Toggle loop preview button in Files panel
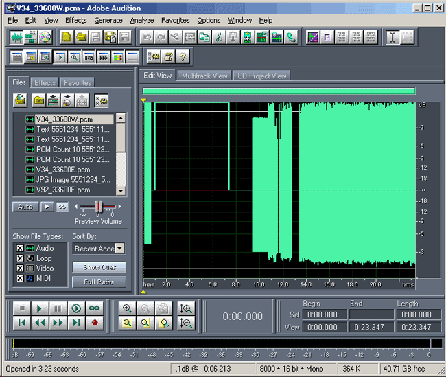 (x=62, y=207)
